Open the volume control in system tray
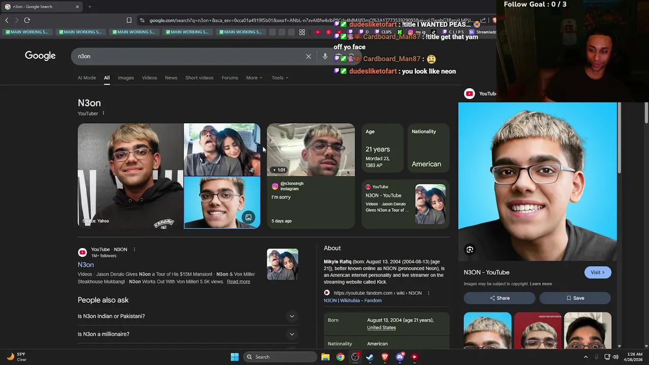 pyautogui.click(x=616, y=357)
